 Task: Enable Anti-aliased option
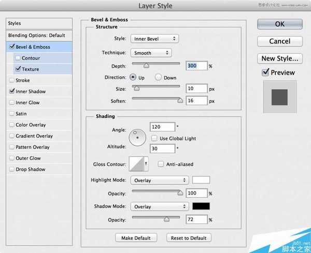coord(161,164)
